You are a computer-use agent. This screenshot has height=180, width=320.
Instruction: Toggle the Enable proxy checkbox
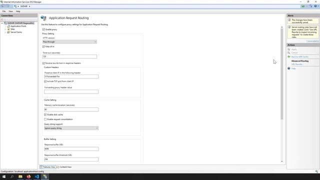coord(43,29)
